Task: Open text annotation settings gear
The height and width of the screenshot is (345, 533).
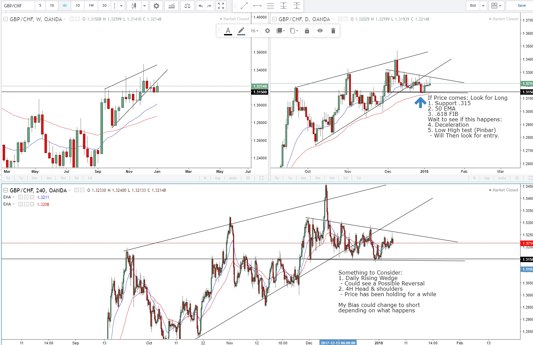Action: (x=268, y=31)
